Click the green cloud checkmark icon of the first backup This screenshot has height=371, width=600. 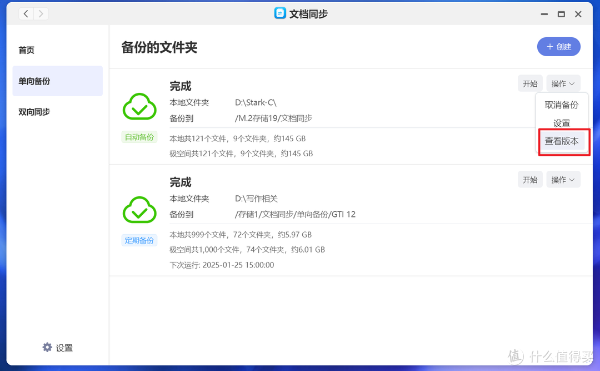pos(139,107)
